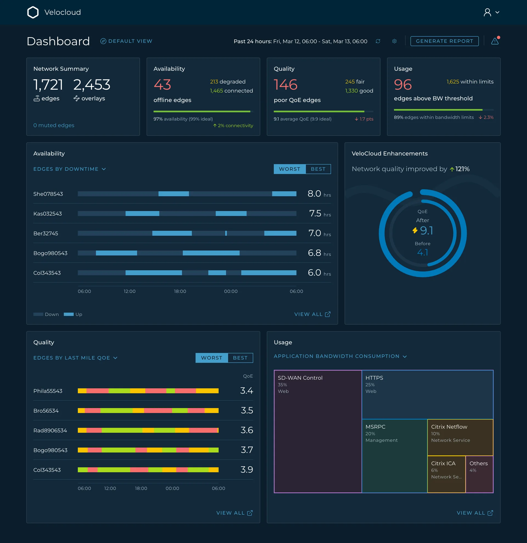
Task: Select BEST in Quality panel
Action: click(x=240, y=358)
